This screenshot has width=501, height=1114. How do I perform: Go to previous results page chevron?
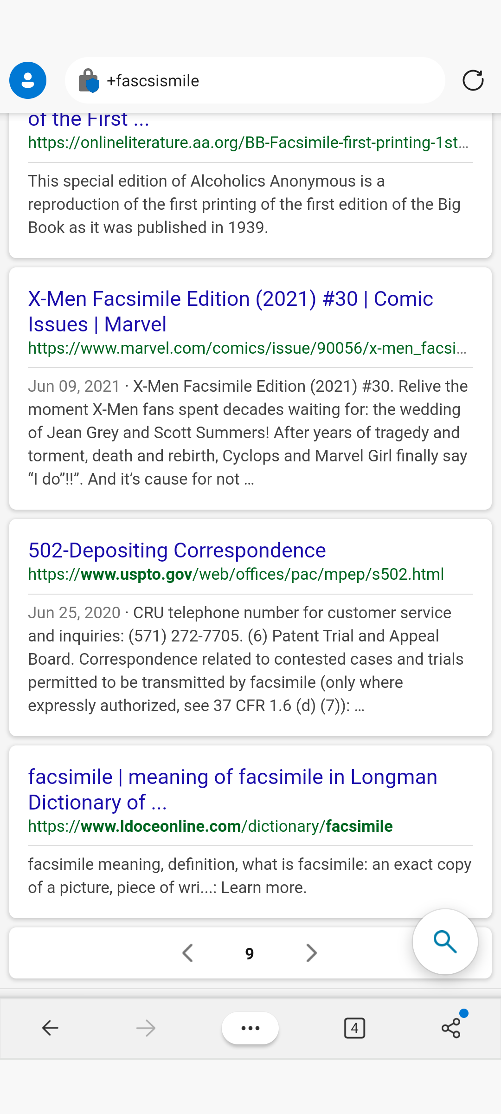[188, 953]
